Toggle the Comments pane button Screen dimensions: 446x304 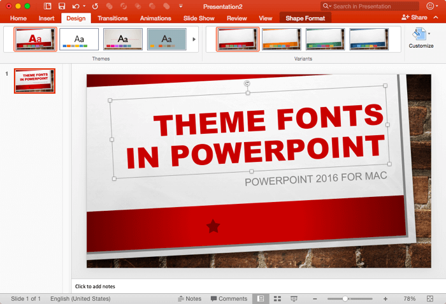pyautogui.click(x=229, y=299)
